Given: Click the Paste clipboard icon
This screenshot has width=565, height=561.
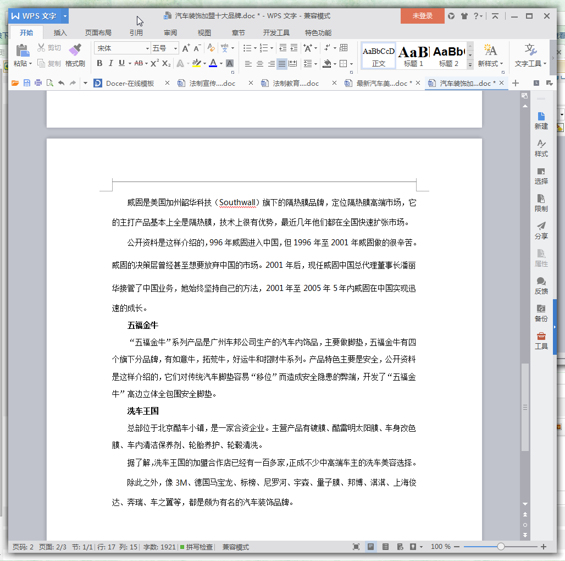Looking at the screenshot, I should [23, 51].
